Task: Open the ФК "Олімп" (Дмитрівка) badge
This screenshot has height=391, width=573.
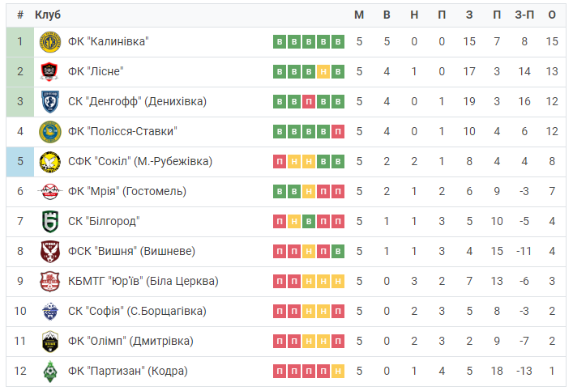Action: (x=50, y=341)
